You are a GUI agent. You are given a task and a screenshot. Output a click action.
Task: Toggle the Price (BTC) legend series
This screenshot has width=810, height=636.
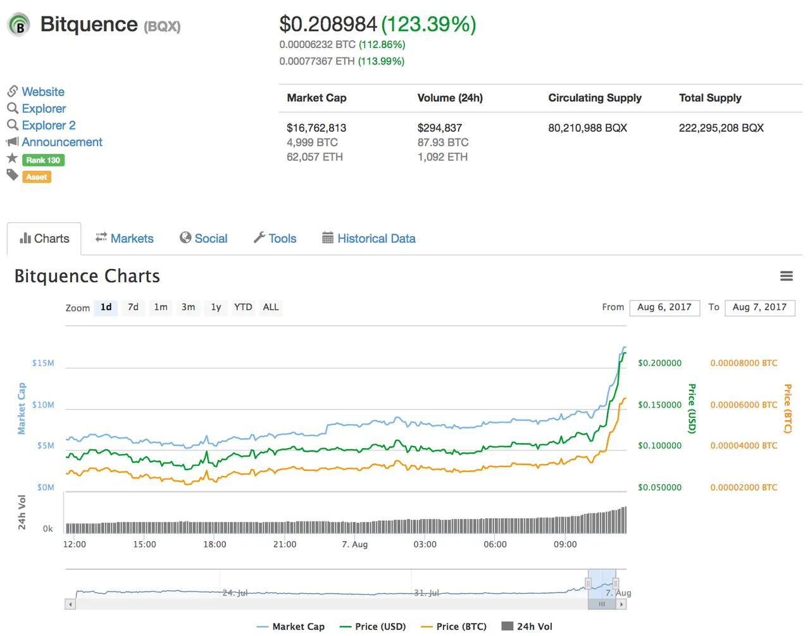454,627
